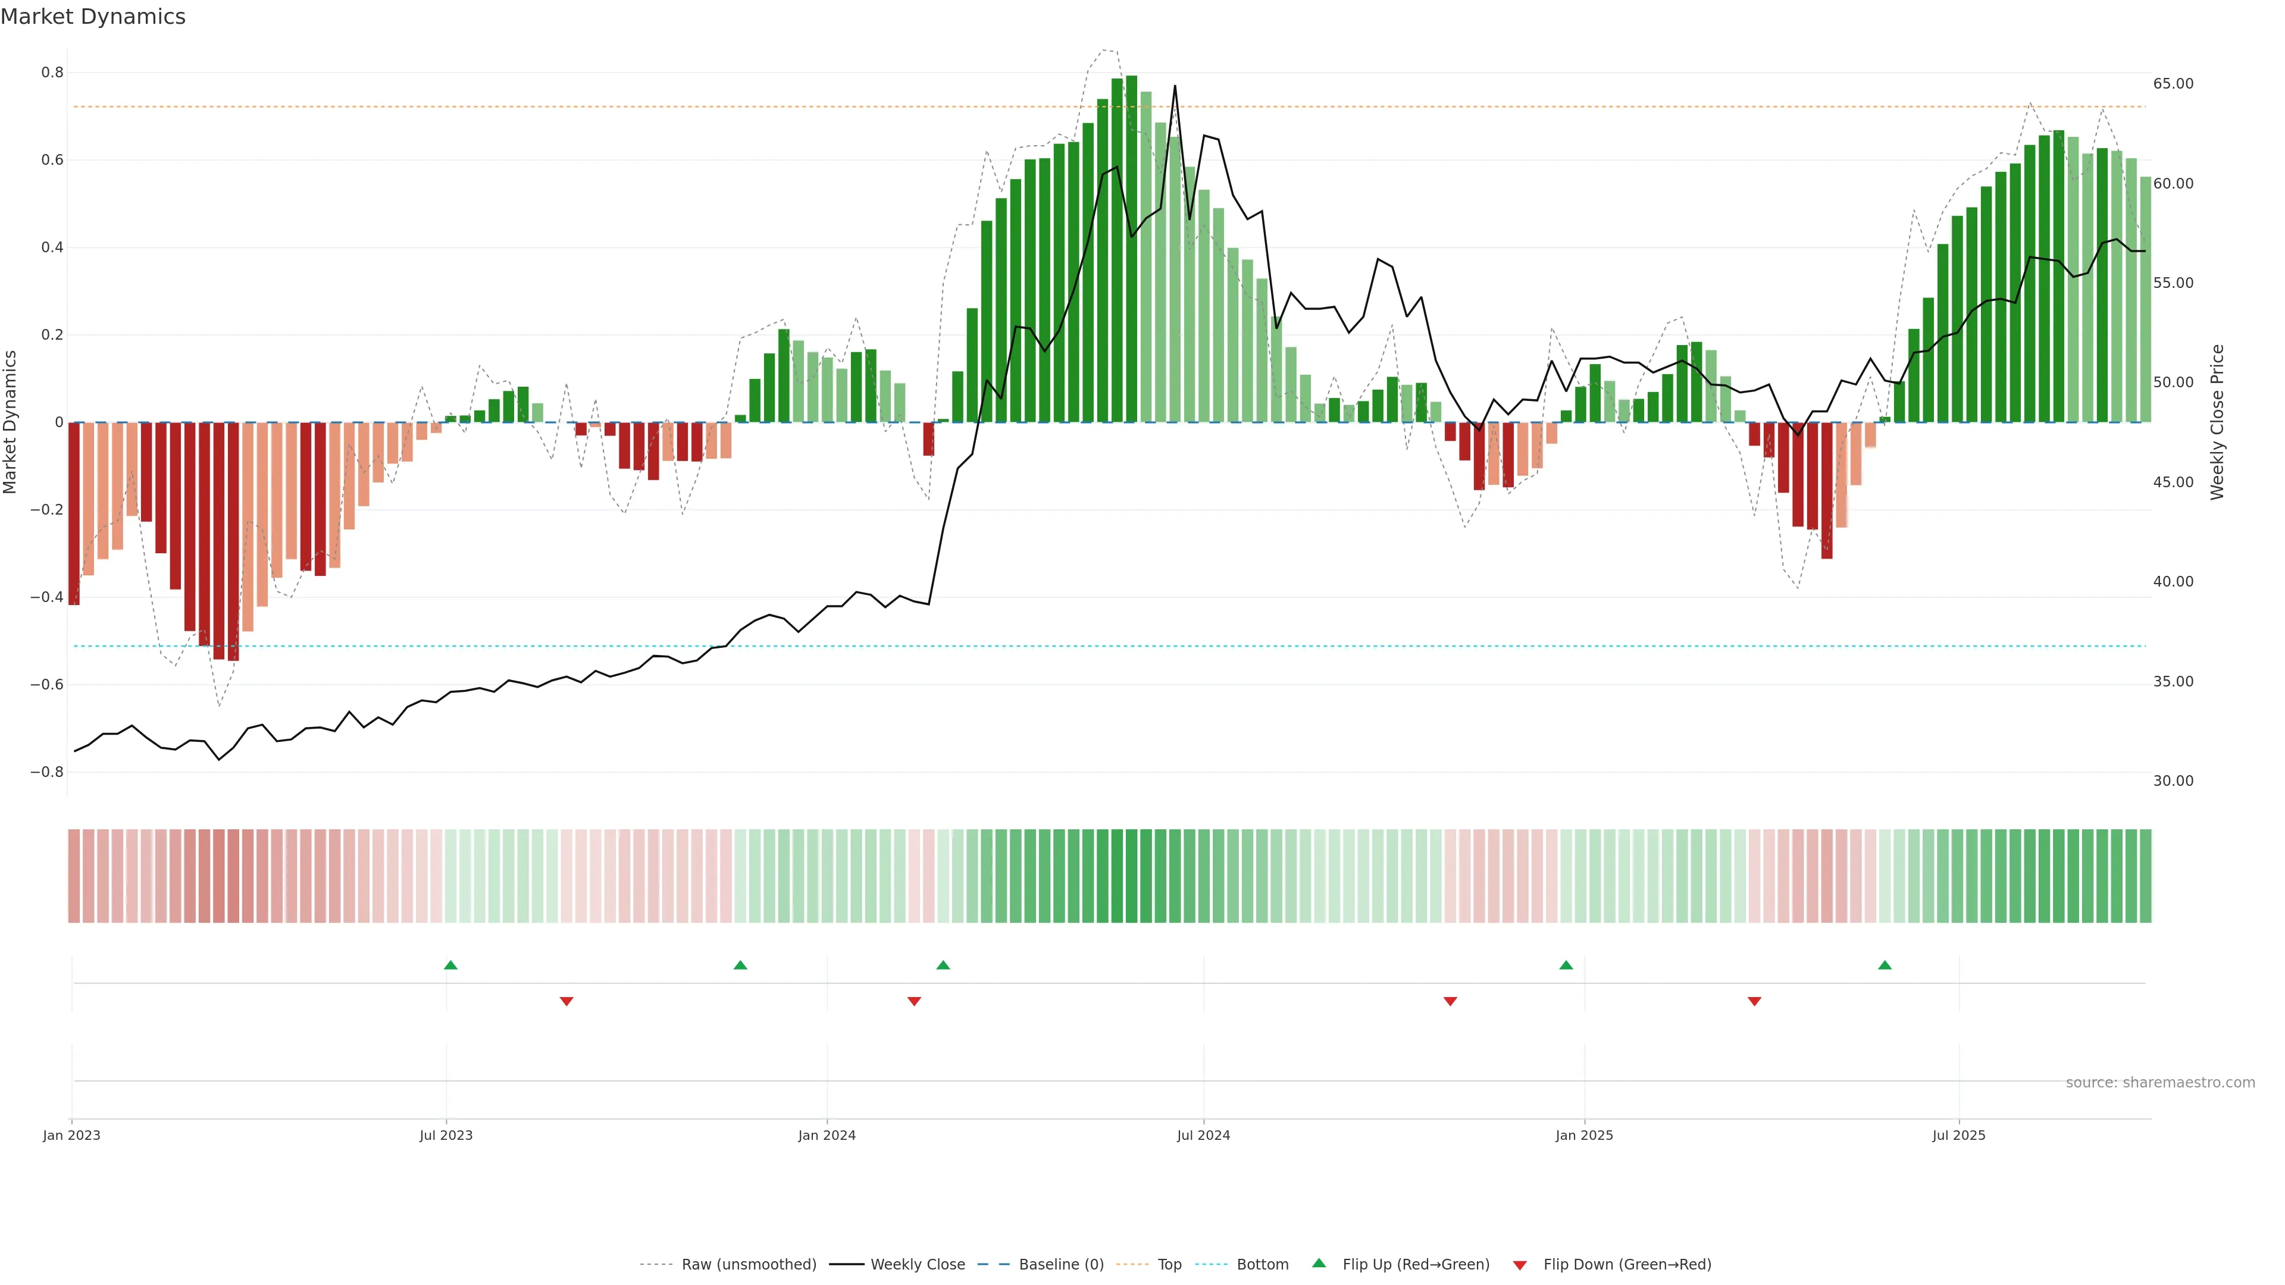Click the Market Dynamics chart title

point(93,17)
